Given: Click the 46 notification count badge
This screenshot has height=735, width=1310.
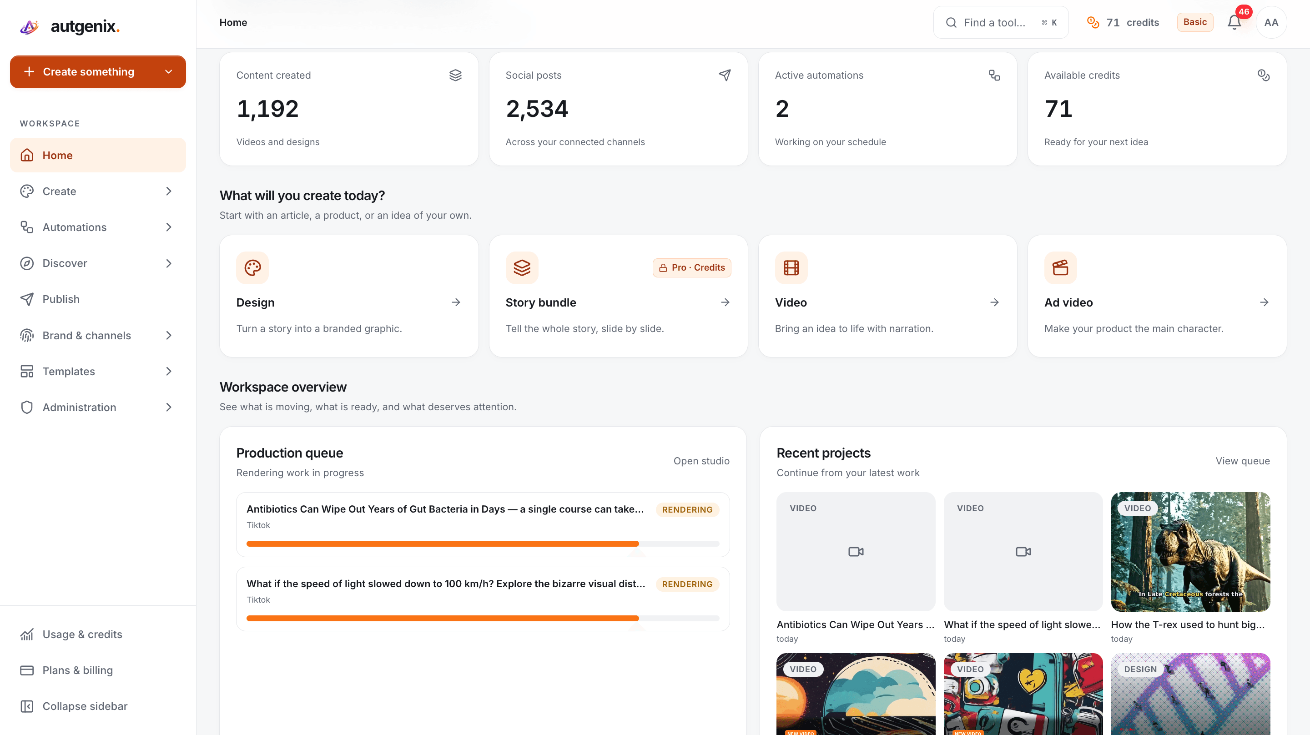Looking at the screenshot, I should [x=1244, y=11].
